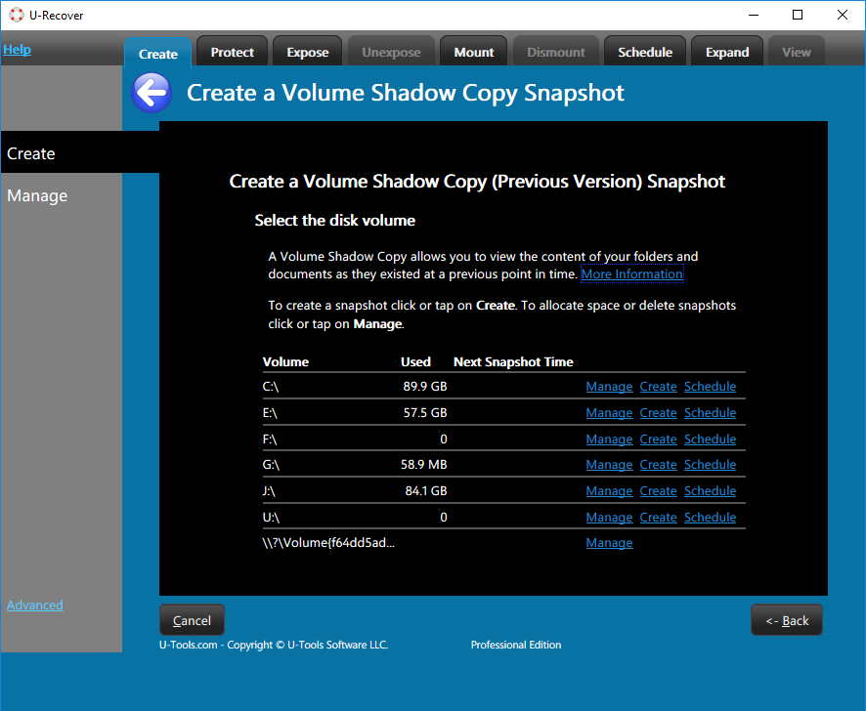
Task: Select the Mount tab
Action: pos(473,51)
